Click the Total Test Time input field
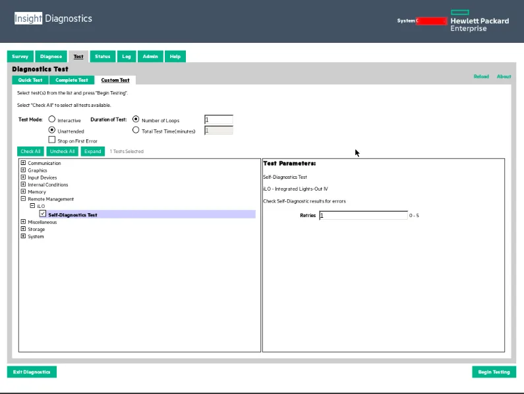 point(219,130)
